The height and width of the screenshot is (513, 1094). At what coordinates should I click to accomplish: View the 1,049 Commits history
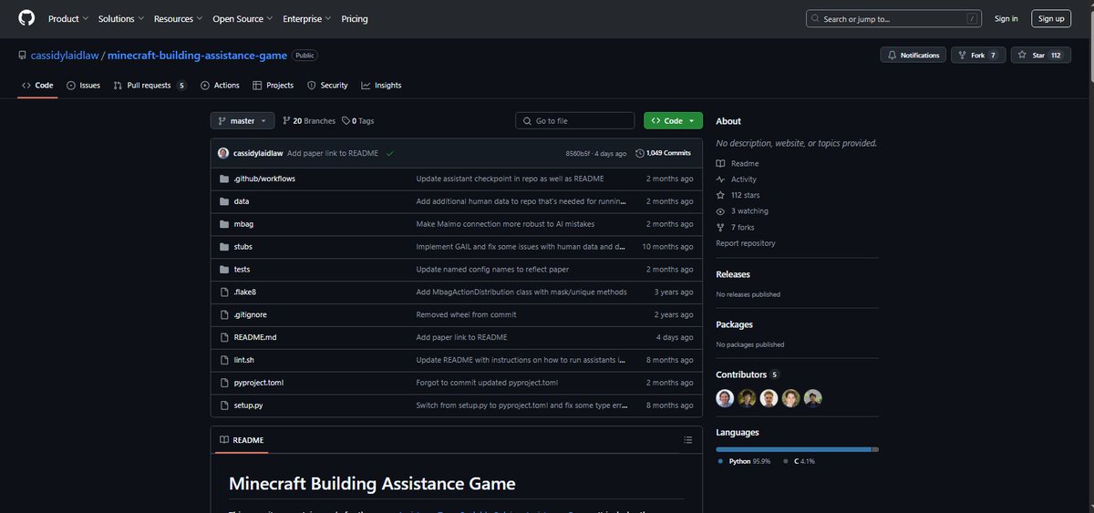663,153
